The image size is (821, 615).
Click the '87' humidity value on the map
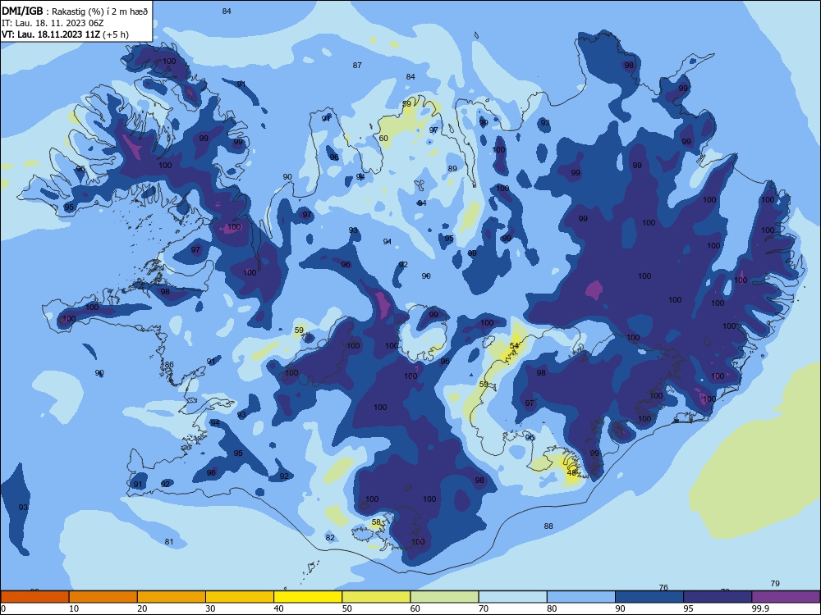(357, 66)
